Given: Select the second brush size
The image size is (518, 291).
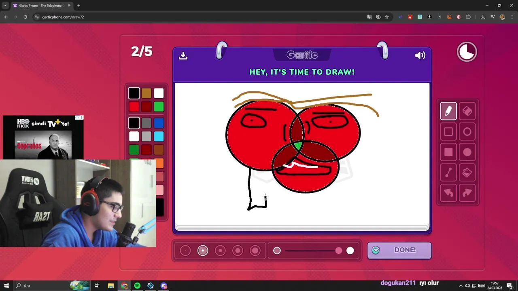Looking at the screenshot, I should [203, 251].
